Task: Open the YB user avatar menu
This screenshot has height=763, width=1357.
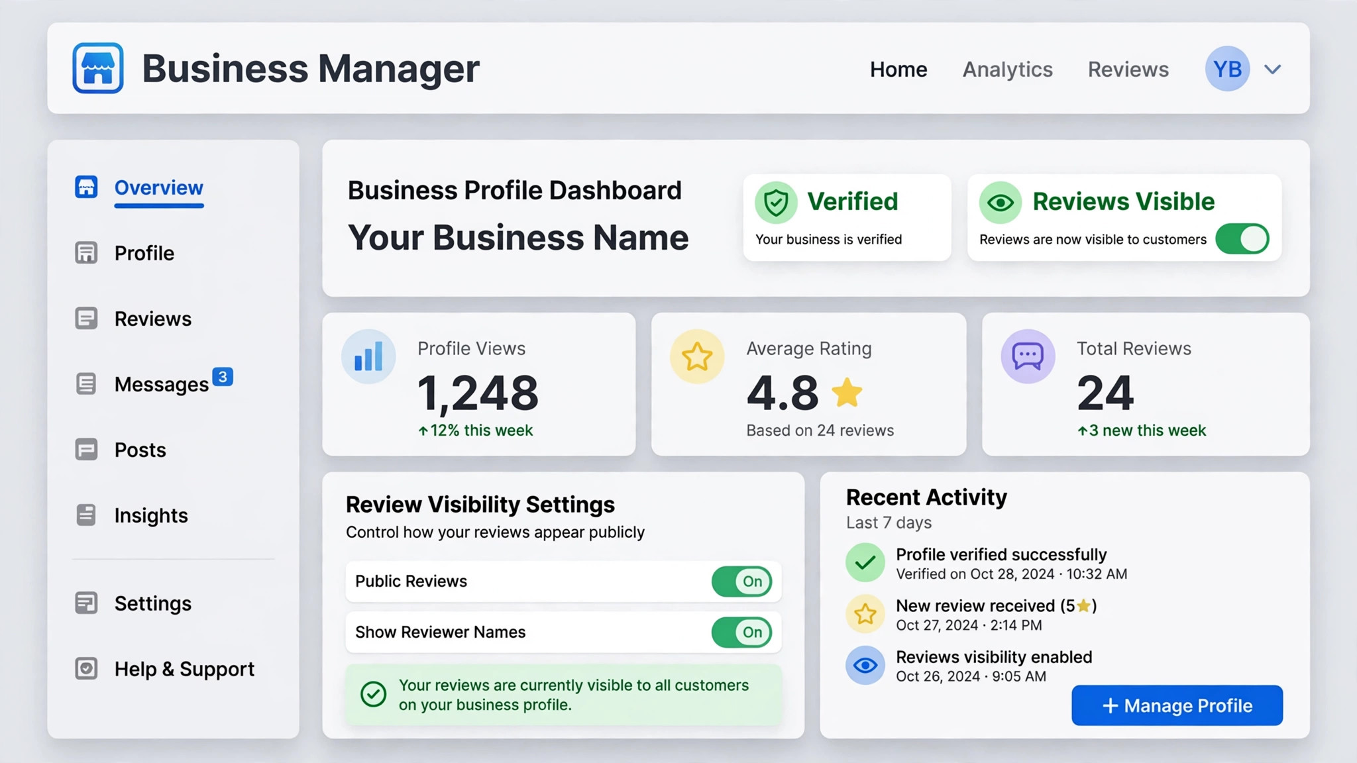Action: click(1227, 69)
